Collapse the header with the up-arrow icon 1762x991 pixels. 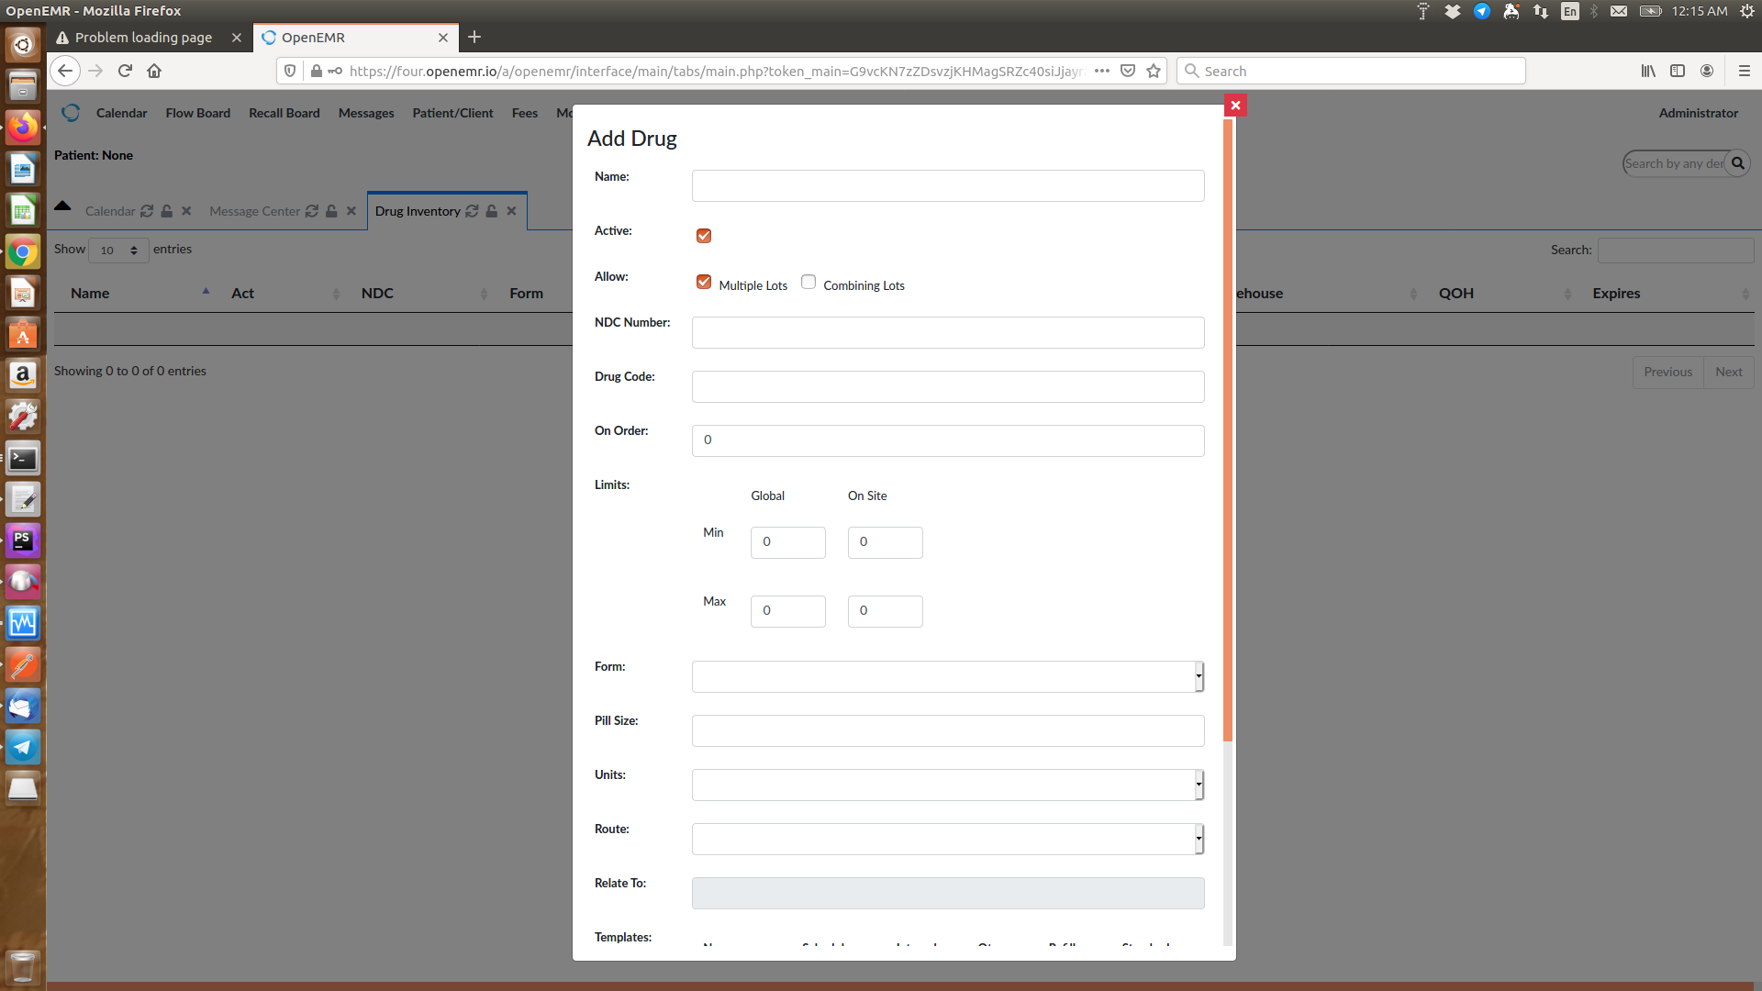[x=62, y=206]
